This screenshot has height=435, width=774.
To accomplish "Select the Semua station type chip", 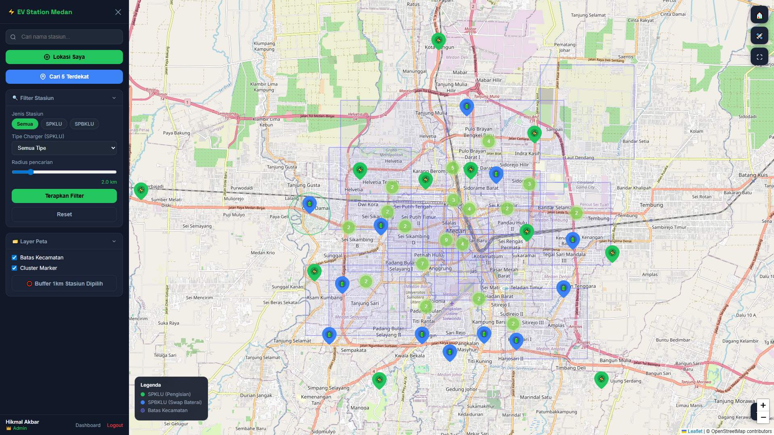I will [x=25, y=124].
